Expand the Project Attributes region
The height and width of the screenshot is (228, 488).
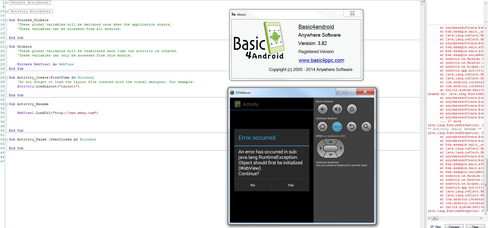pyautogui.click(x=7, y=2)
